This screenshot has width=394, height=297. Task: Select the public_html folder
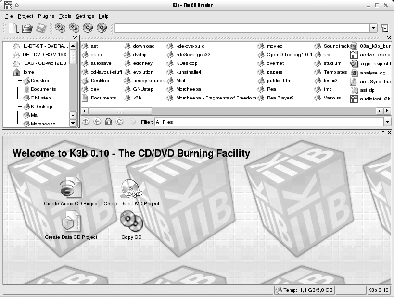[x=275, y=81]
